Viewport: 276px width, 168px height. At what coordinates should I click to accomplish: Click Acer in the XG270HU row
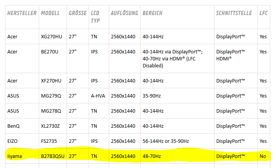pos(12,37)
